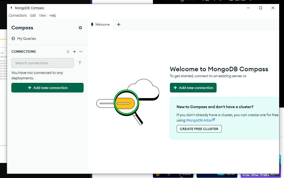Minimize the MongoDB Compass window
Viewport: 284px width, 178px height.
248,8
